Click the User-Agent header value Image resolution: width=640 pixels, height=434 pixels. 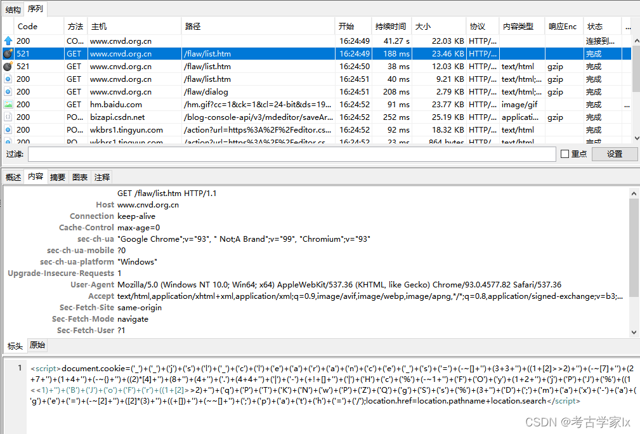pos(339,284)
